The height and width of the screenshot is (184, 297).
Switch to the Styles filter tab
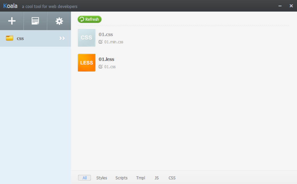click(x=102, y=178)
